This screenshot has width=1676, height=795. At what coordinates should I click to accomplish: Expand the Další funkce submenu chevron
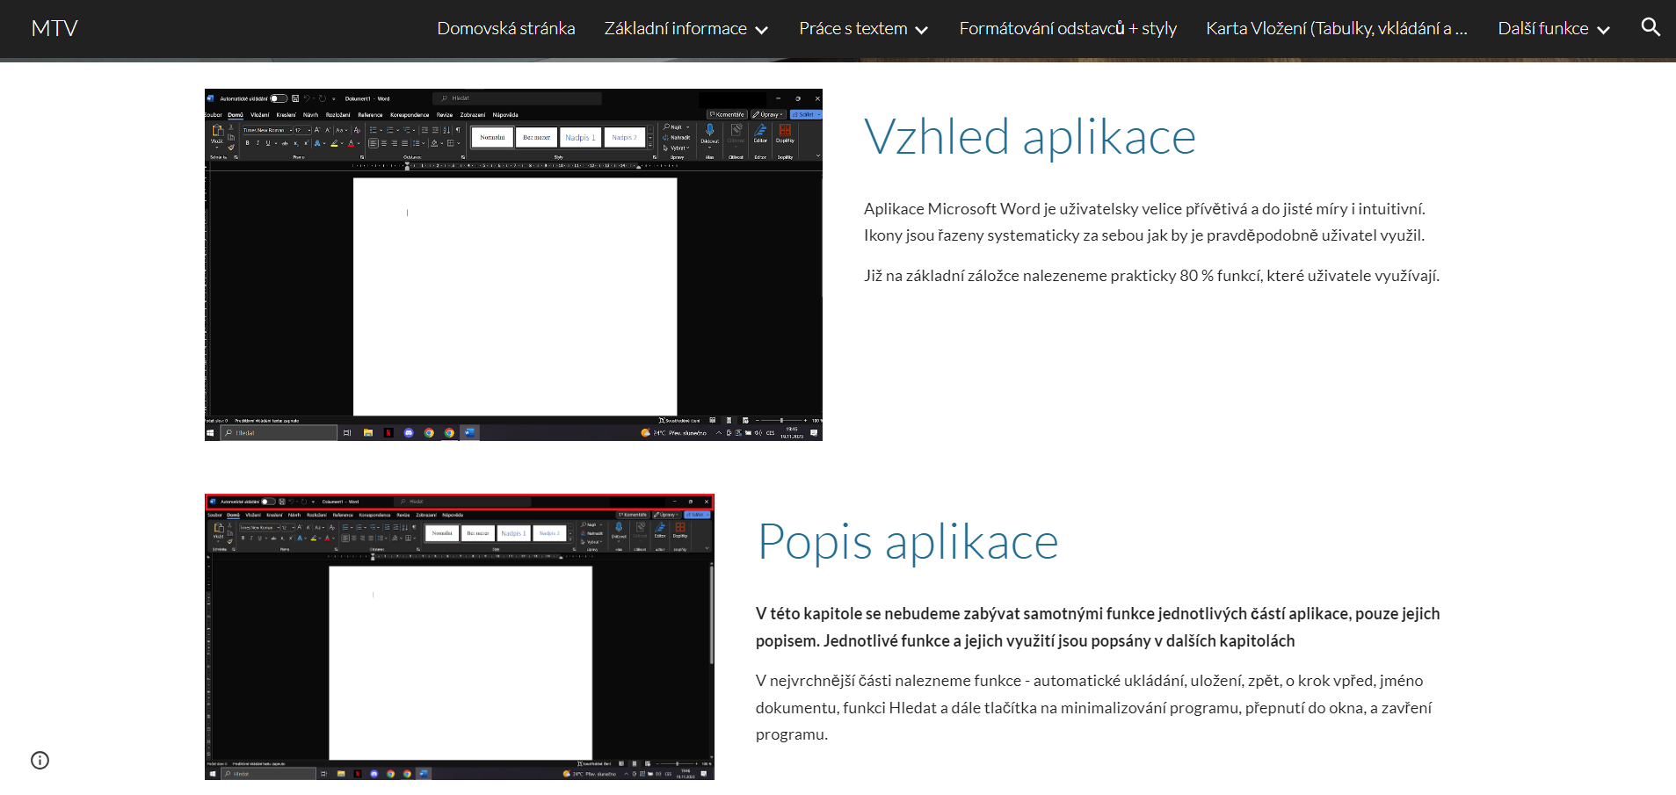1603,29
